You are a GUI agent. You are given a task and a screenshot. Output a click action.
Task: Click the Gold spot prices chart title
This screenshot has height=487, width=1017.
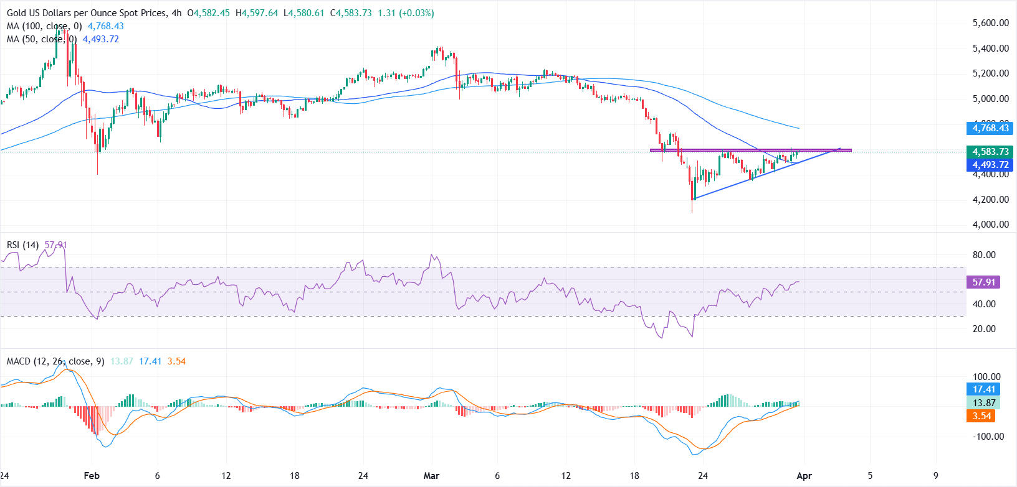[x=87, y=13]
